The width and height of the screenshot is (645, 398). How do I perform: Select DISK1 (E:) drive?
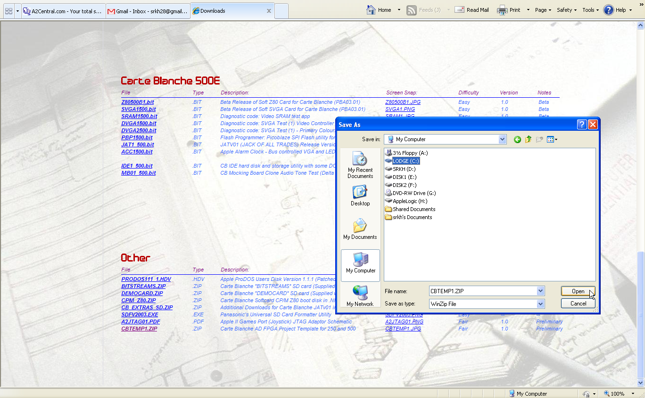coord(401,177)
